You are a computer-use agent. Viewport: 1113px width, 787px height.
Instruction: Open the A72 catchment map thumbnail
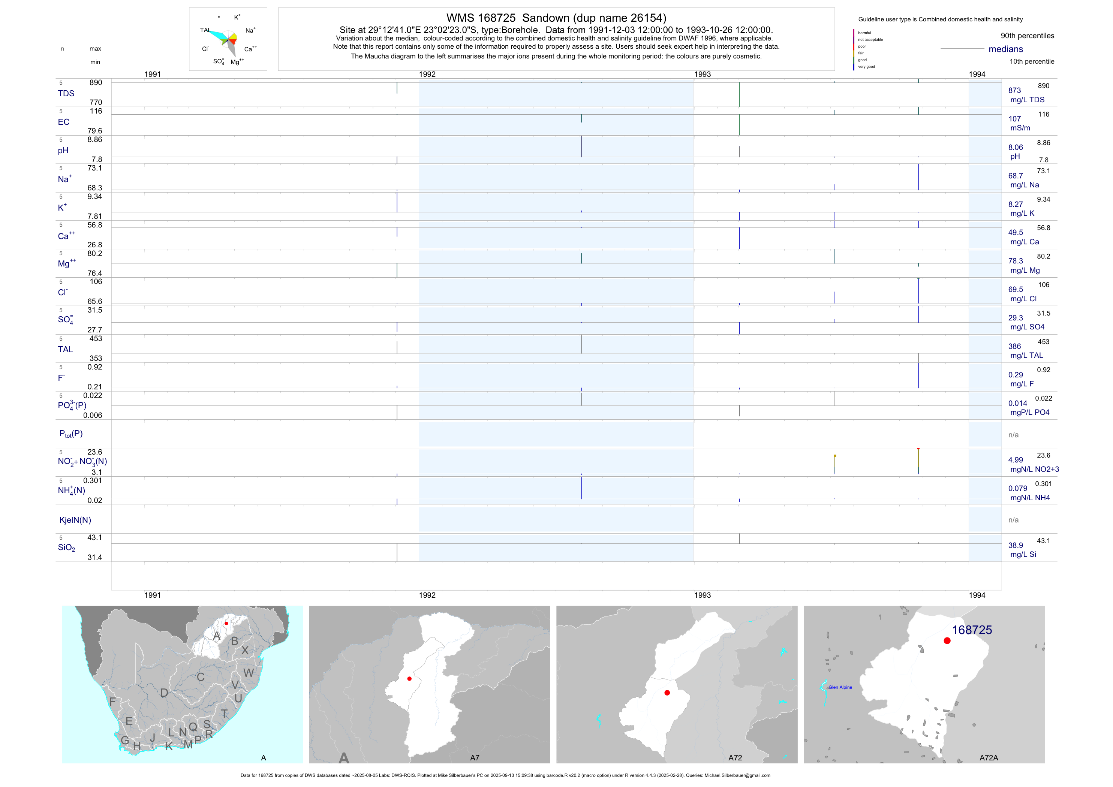point(677,684)
